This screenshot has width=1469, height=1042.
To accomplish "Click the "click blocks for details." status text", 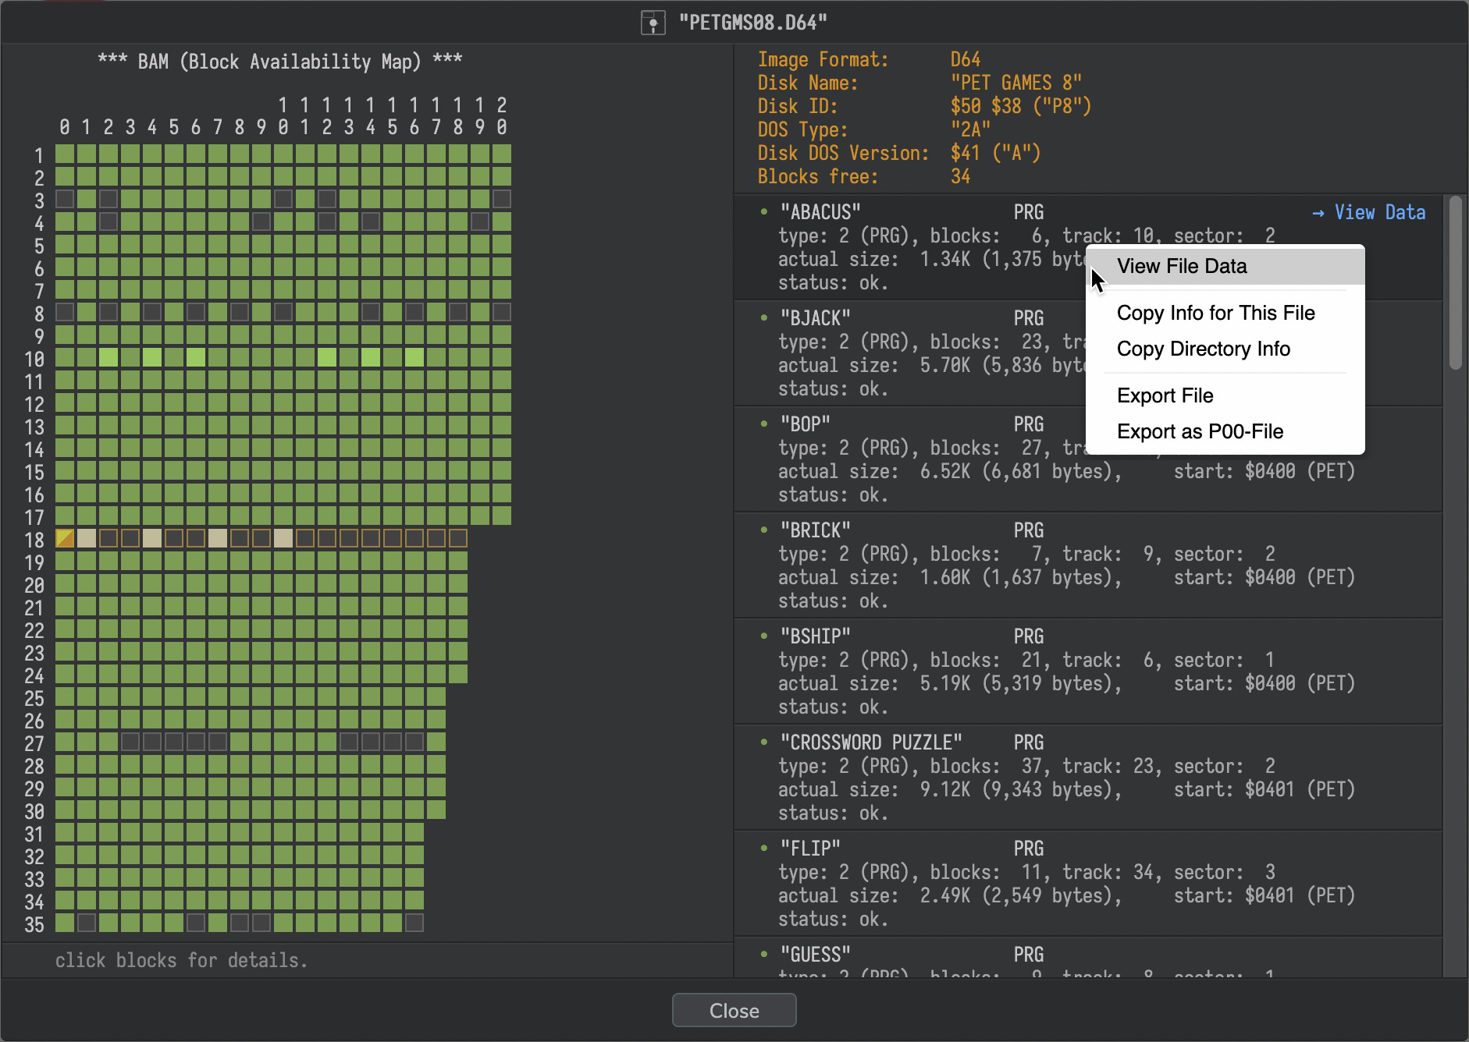I will coord(181,961).
